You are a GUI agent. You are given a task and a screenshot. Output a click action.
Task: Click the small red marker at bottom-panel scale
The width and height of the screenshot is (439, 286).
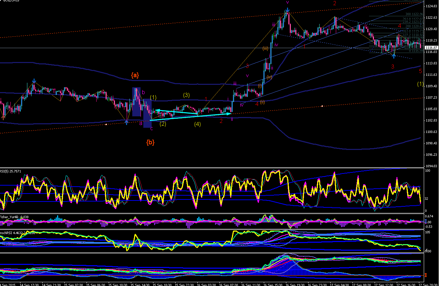[426, 276]
